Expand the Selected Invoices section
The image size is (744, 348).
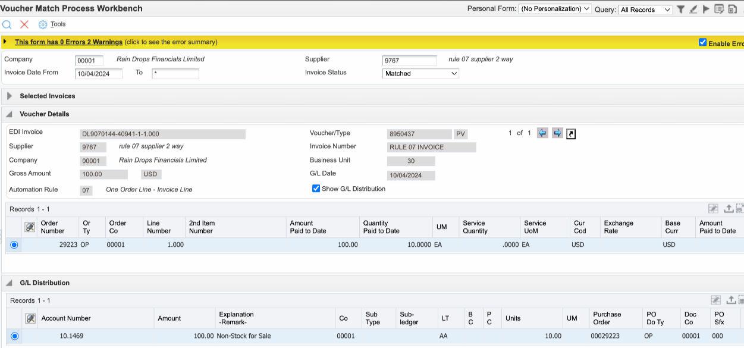pyautogui.click(x=10, y=96)
